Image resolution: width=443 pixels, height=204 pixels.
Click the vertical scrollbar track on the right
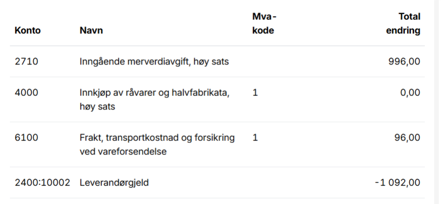point(438,101)
